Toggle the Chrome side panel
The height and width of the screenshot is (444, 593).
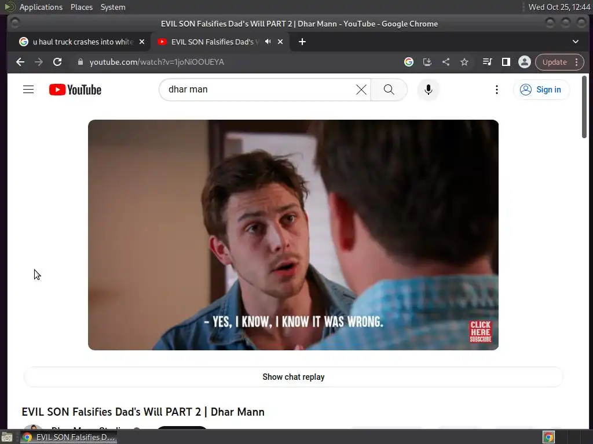pyautogui.click(x=506, y=62)
